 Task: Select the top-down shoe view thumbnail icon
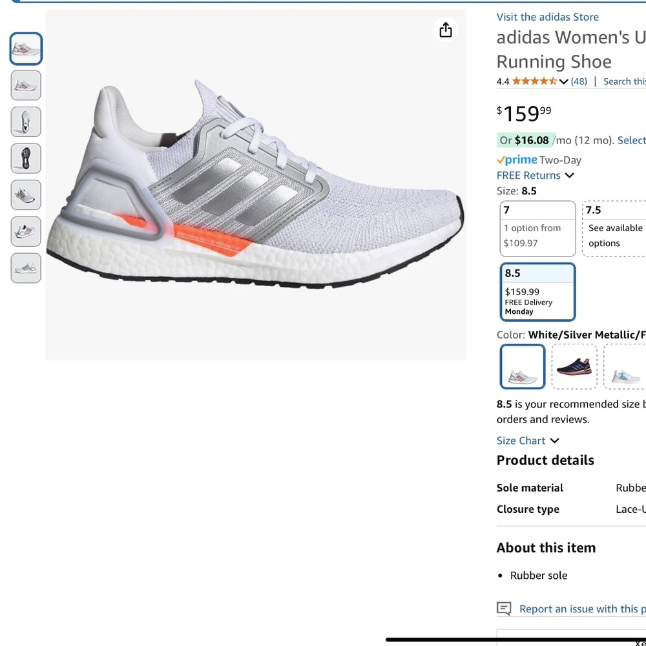(x=26, y=121)
